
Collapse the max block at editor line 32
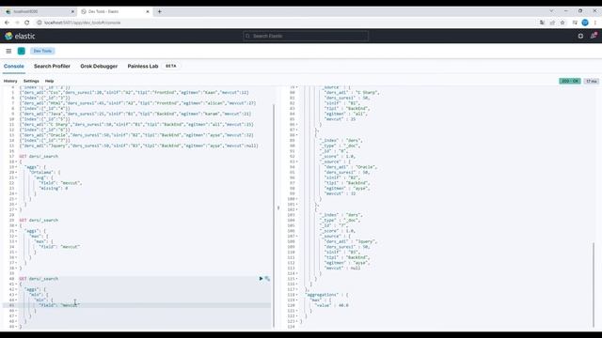pyautogui.click(x=16, y=237)
